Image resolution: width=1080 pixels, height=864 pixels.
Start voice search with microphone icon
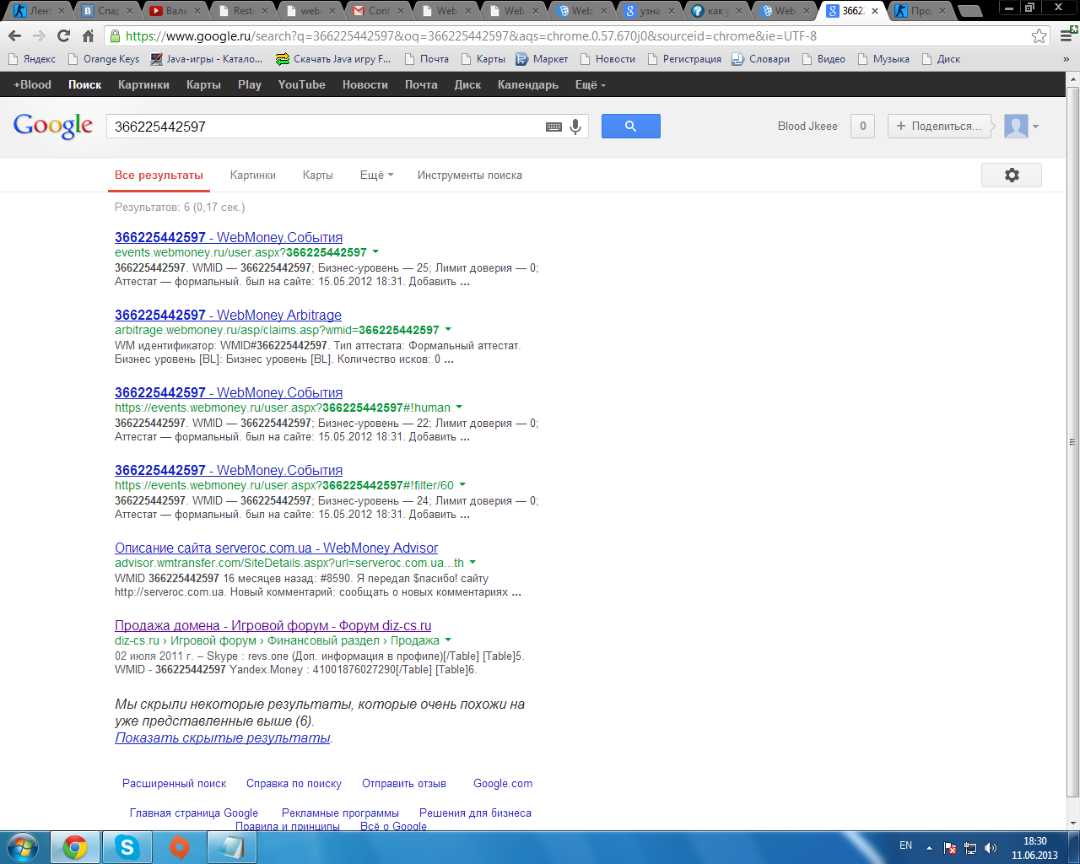(x=575, y=127)
